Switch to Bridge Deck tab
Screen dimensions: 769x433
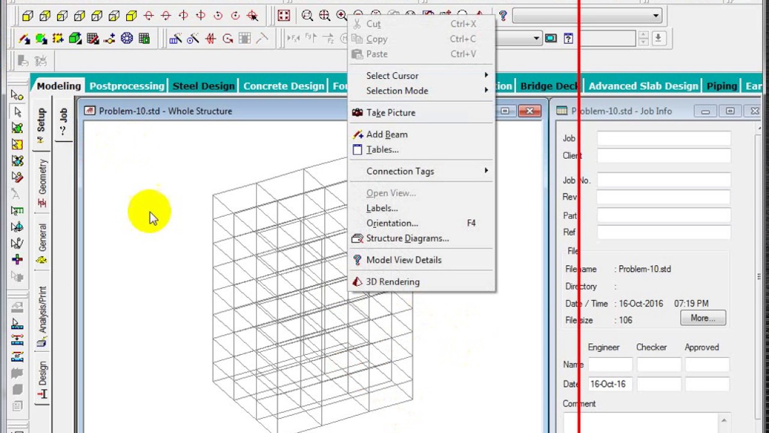pyautogui.click(x=549, y=86)
